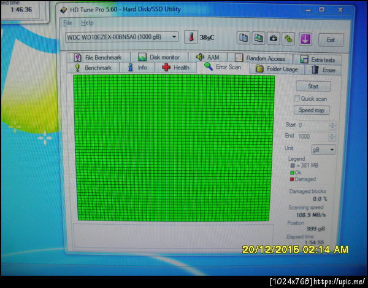The image size is (368, 288).
Task: Open the File Benchmark tab
Action: coord(99,58)
